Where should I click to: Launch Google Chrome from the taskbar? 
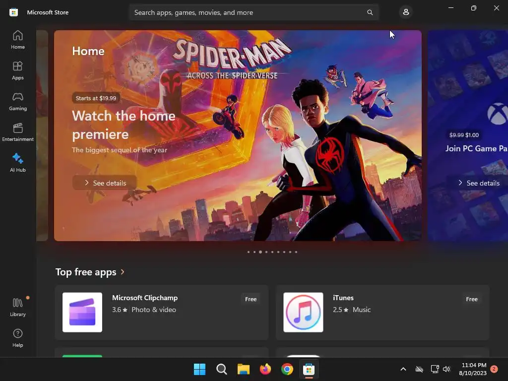287,369
